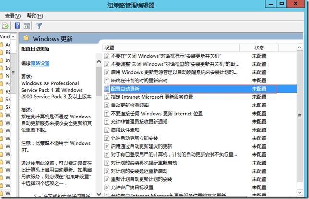The width and height of the screenshot is (309, 199).
Task: Click the 设置 column header
Action: click(x=171, y=47)
